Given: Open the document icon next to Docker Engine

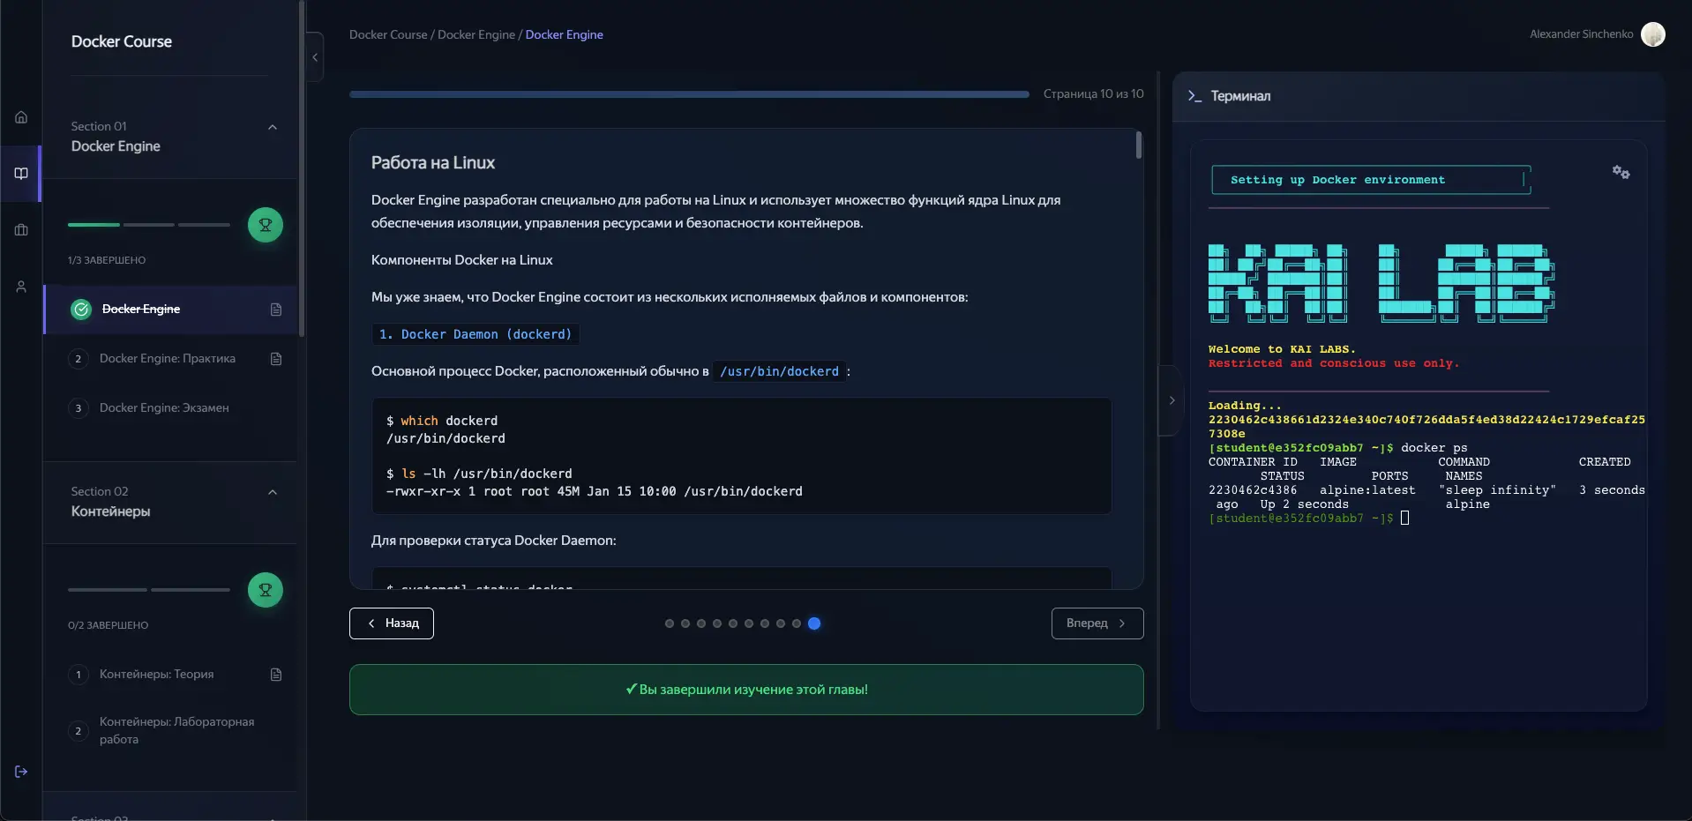Looking at the screenshot, I should tap(275, 310).
